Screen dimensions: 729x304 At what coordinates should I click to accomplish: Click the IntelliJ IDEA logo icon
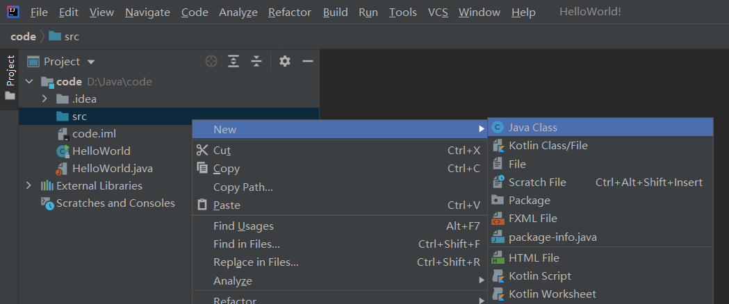pyautogui.click(x=13, y=12)
